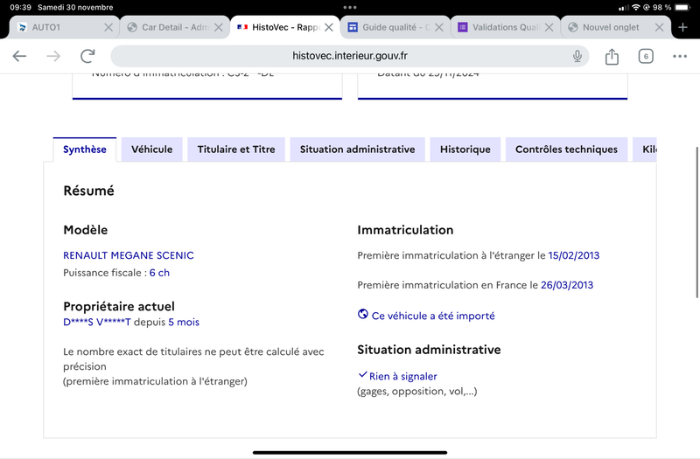Close the Guide qualité tab

tap(439, 27)
